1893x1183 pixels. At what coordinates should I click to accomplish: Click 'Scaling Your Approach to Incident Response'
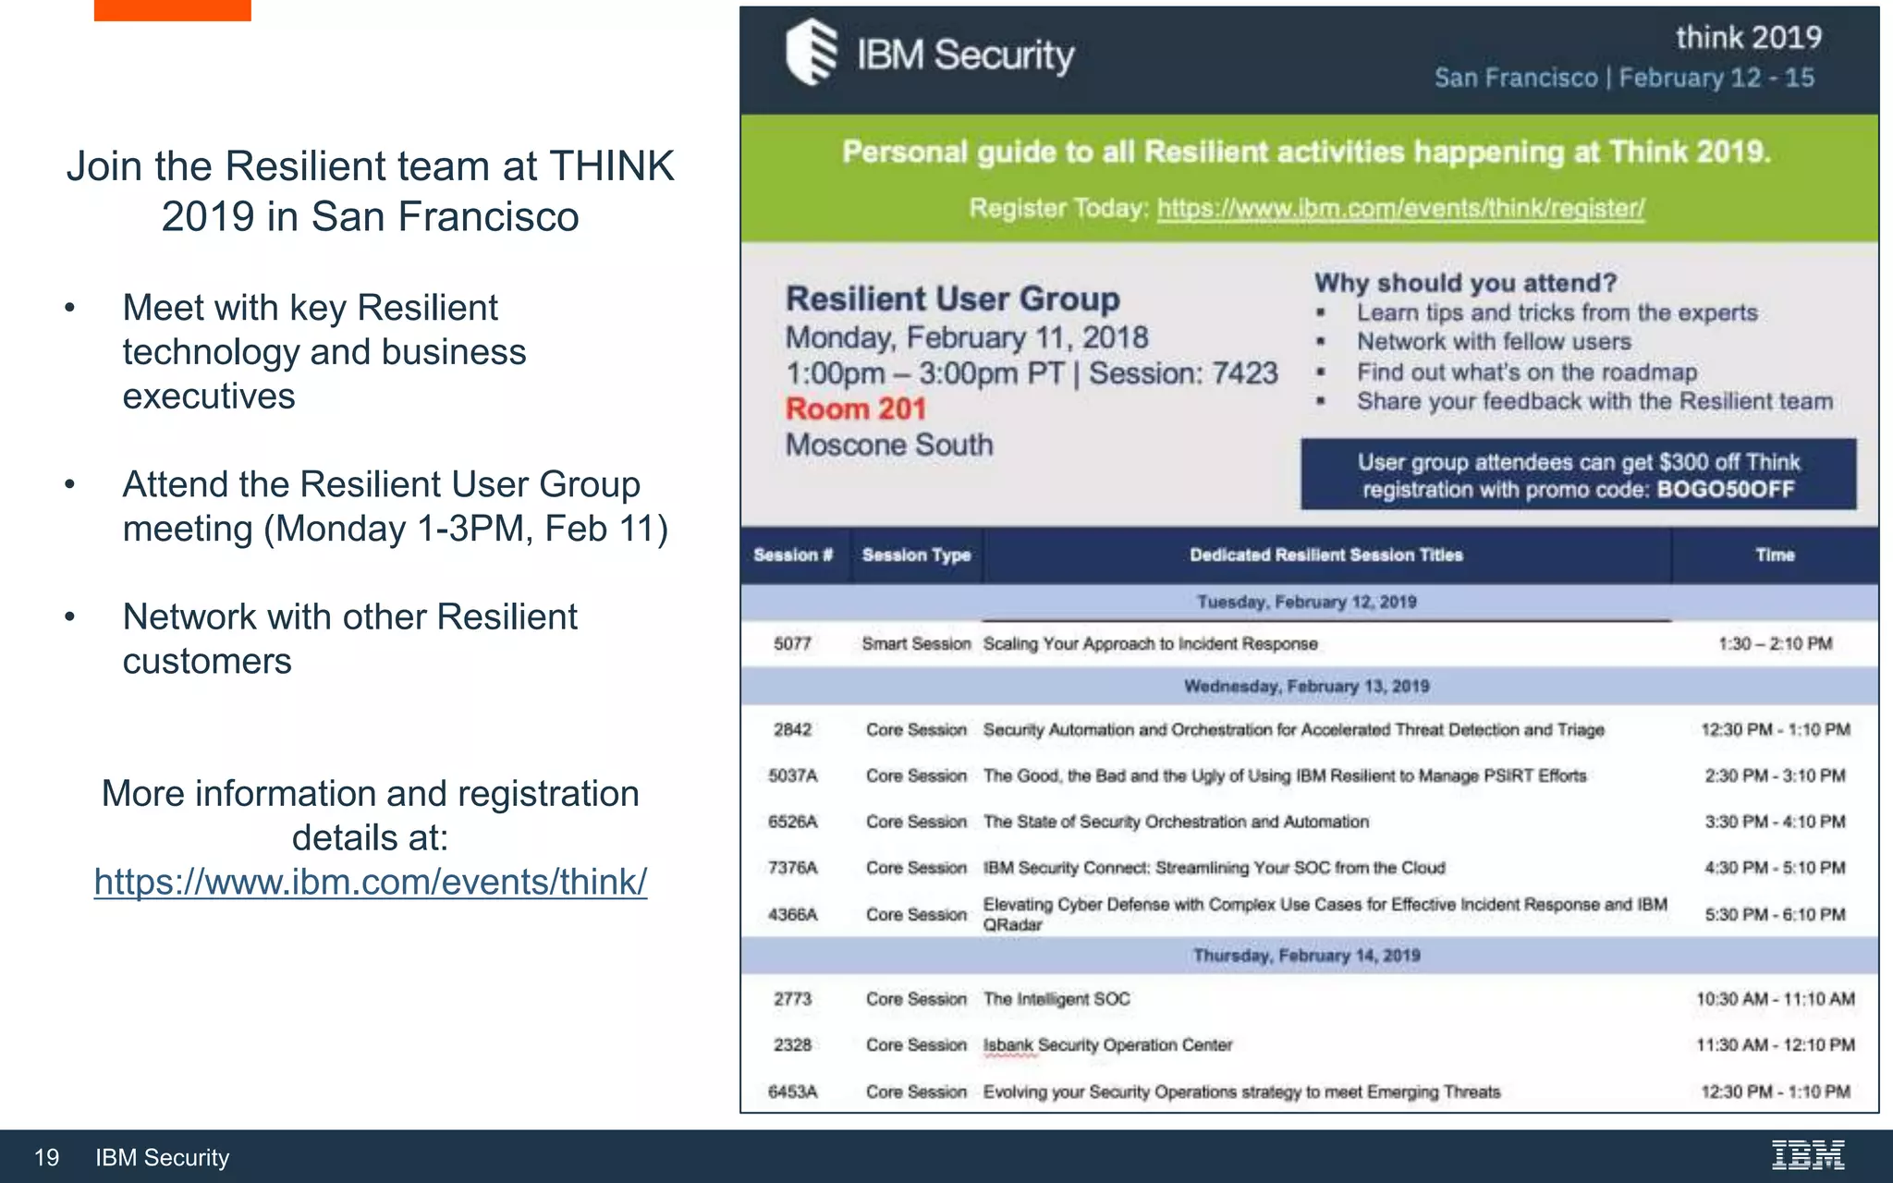tap(1151, 644)
